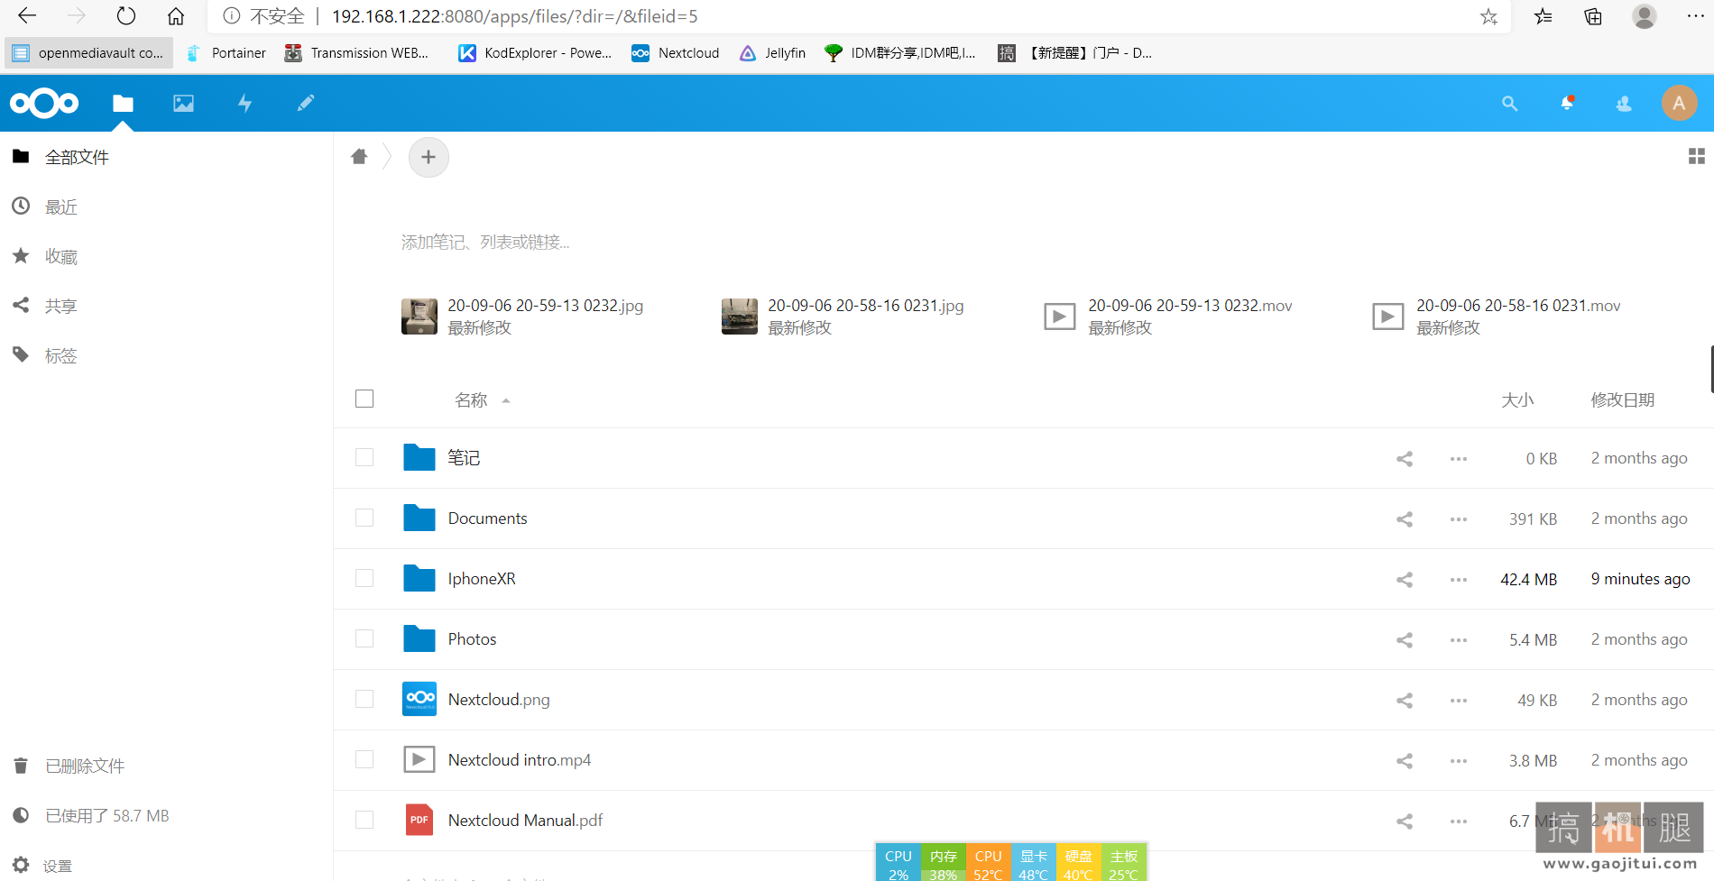This screenshot has width=1714, height=881.
Task: Open recent 20-09-06 20-59-13 0232.jpg thumbnail
Action: point(419,317)
